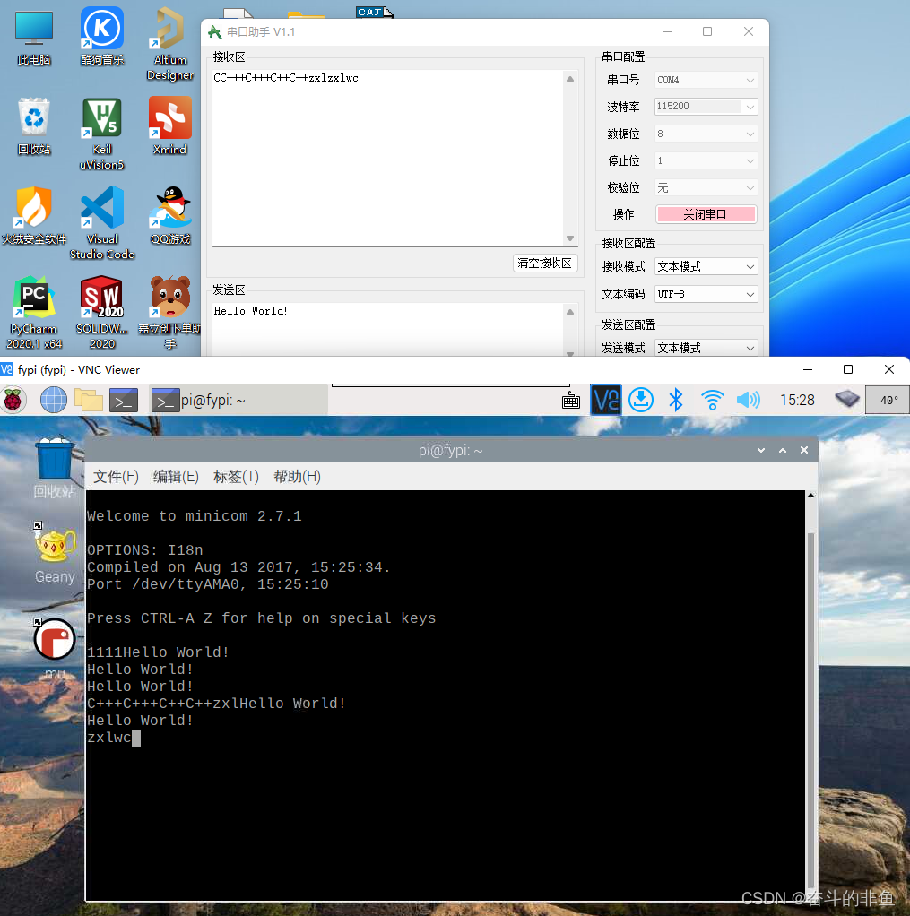
Task: Open the Raspberry Pi main menu icon
Action: (13, 401)
